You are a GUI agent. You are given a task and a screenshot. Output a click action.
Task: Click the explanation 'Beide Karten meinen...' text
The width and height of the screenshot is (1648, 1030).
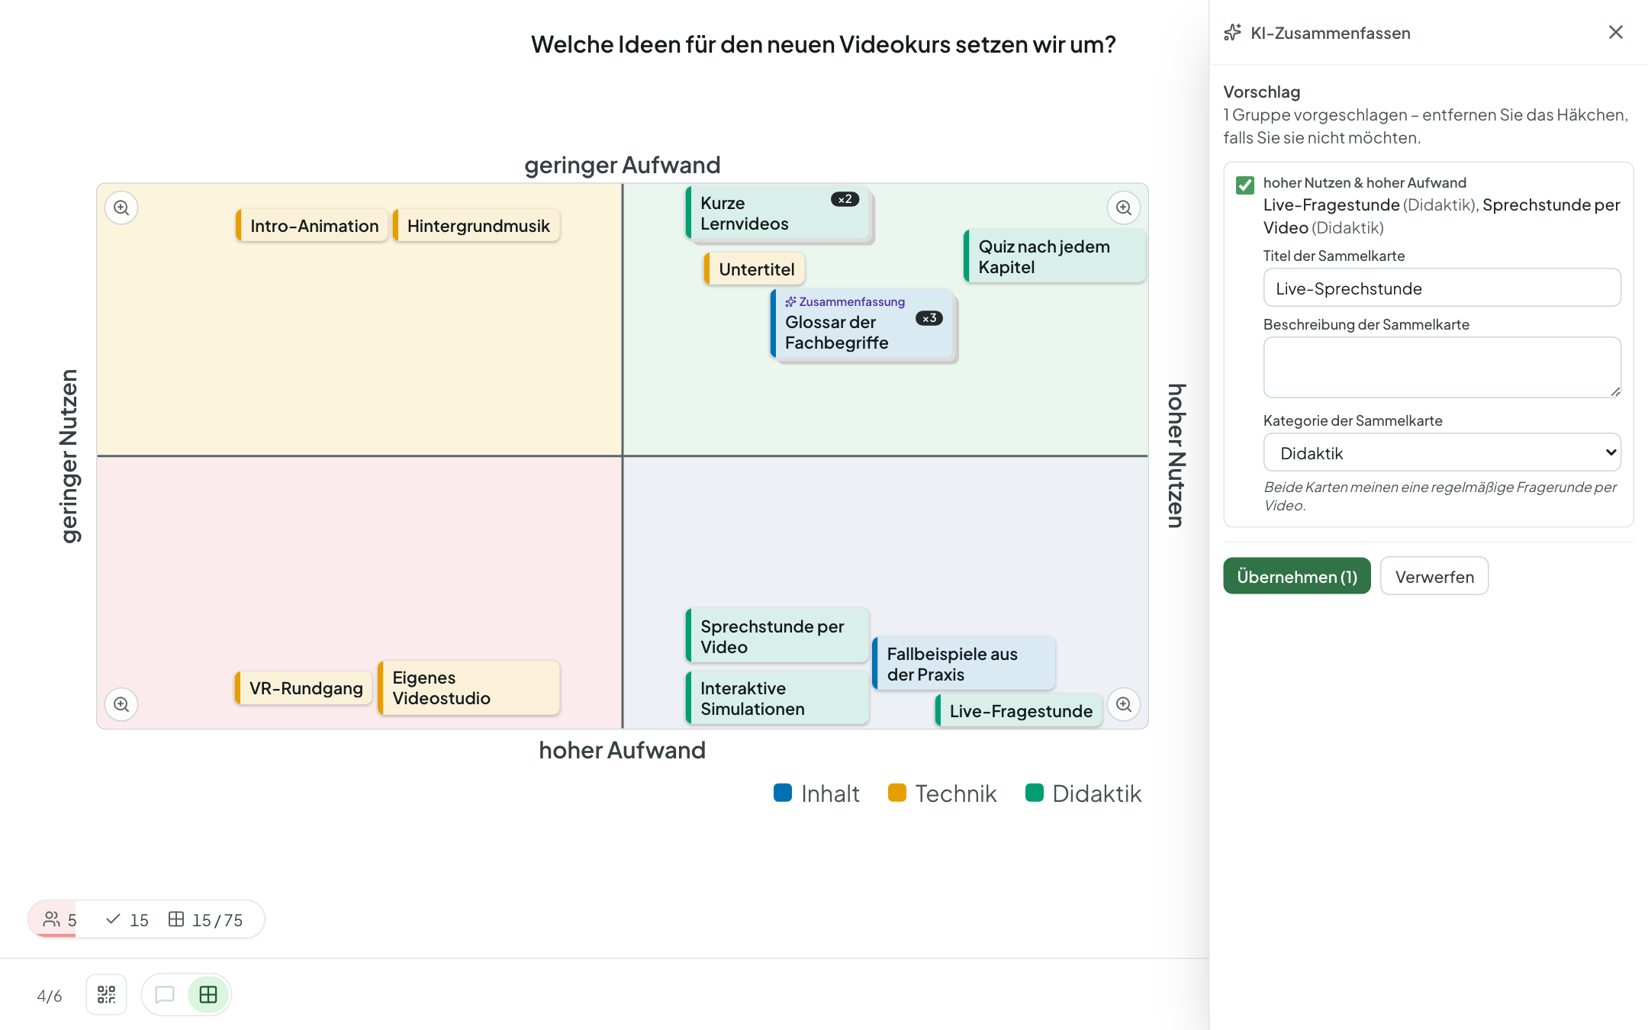pyautogui.click(x=1440, y=496)
